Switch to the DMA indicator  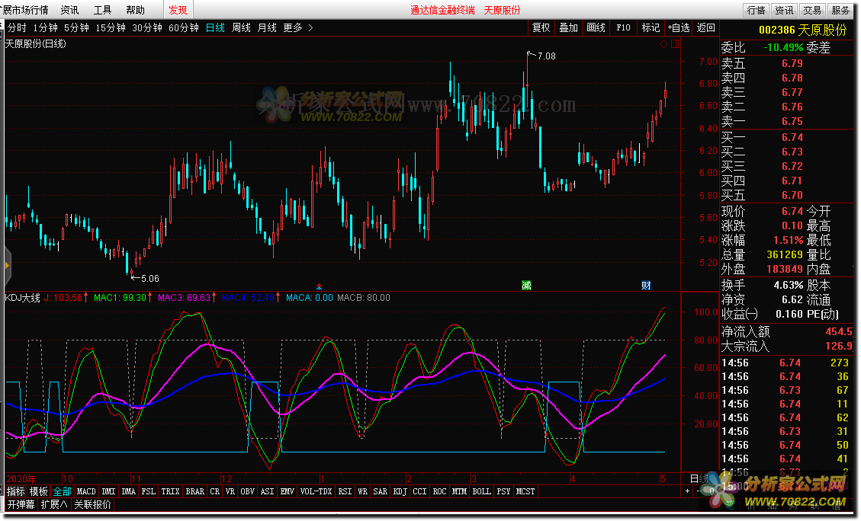tap(128, 491)
